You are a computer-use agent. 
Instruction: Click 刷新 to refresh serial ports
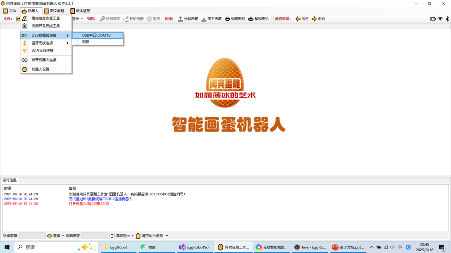coord(86,42)
